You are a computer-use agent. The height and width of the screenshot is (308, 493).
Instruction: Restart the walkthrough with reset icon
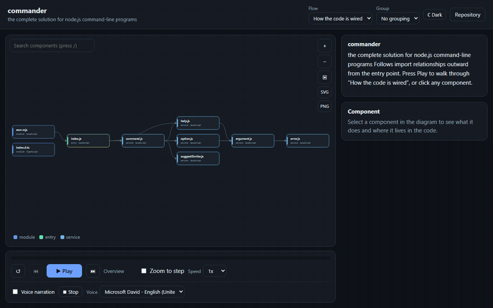point(18,271)
